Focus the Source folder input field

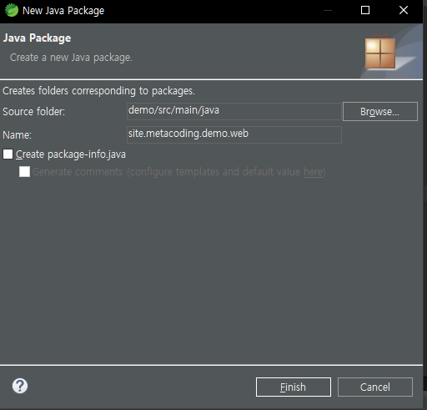point(234,111)
